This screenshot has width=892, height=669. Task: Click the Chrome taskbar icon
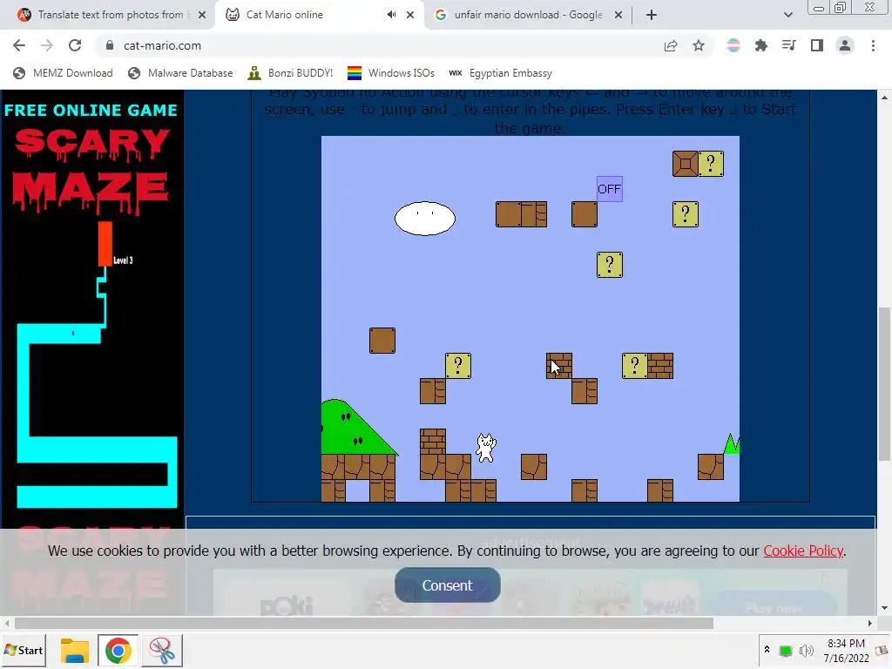click(118, 650)
